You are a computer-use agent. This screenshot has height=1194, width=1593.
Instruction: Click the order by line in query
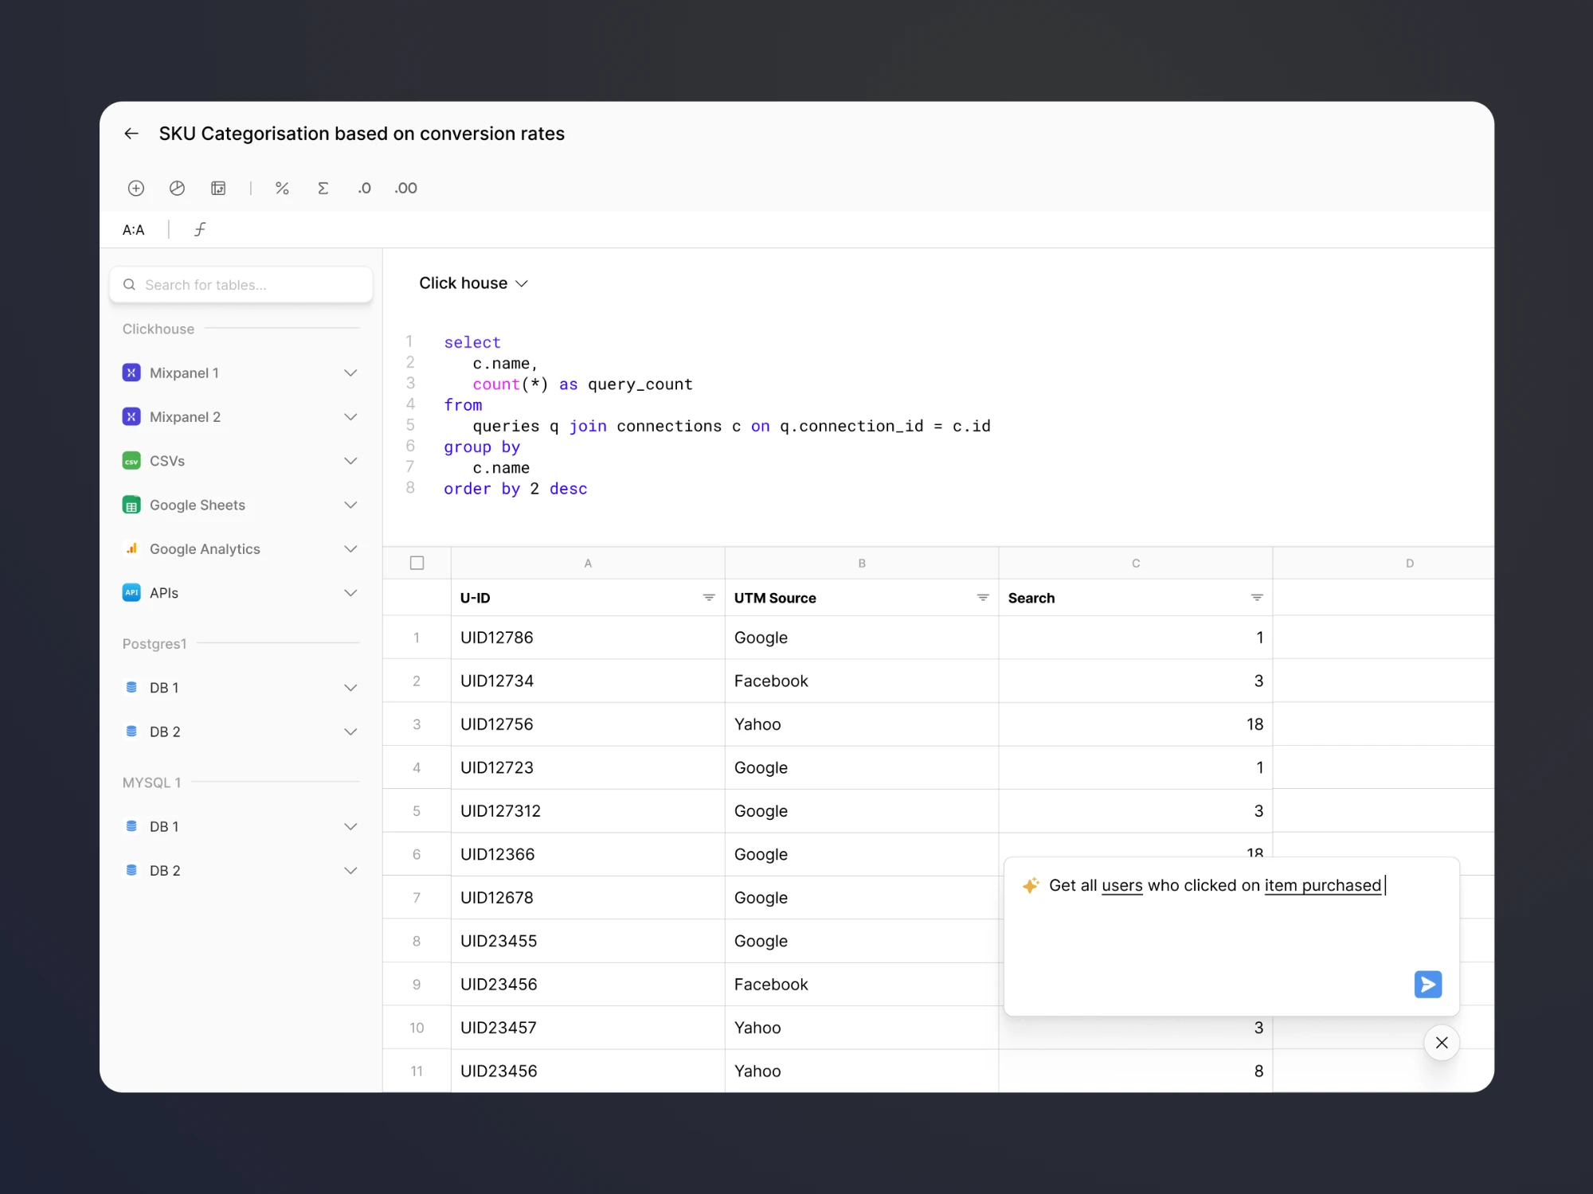click(x=515, y=489)
